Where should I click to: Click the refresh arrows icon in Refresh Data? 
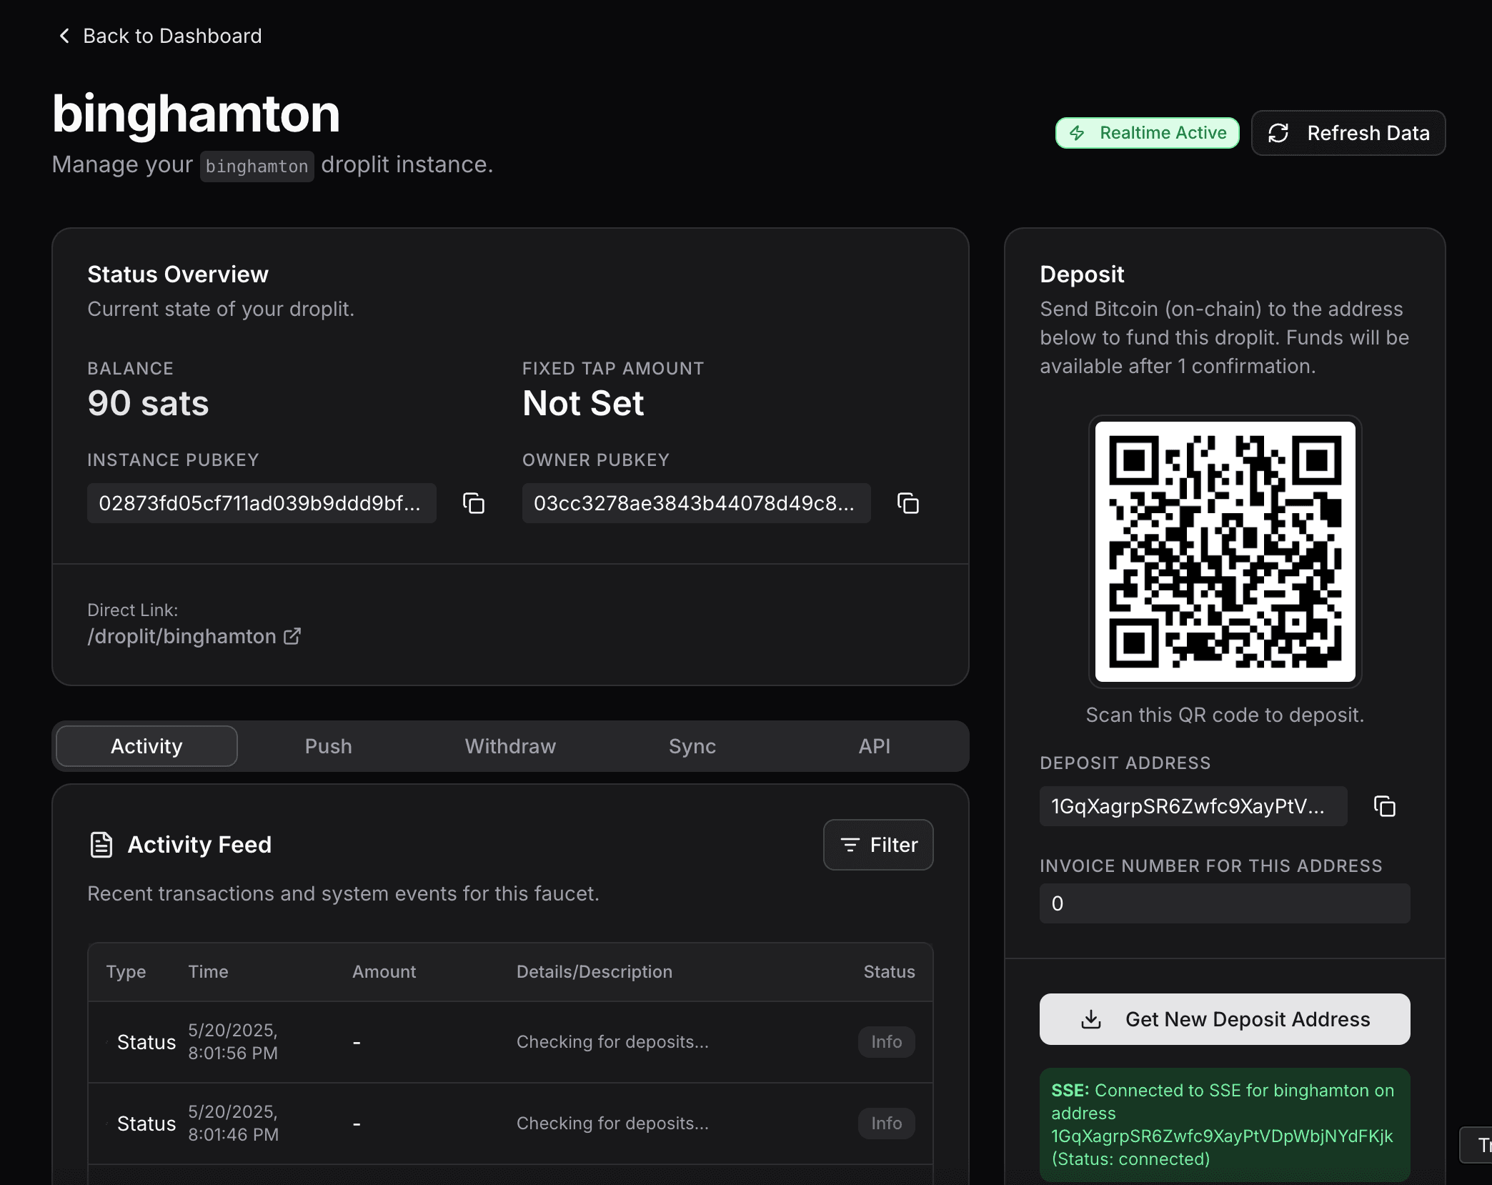[1279, 133]
